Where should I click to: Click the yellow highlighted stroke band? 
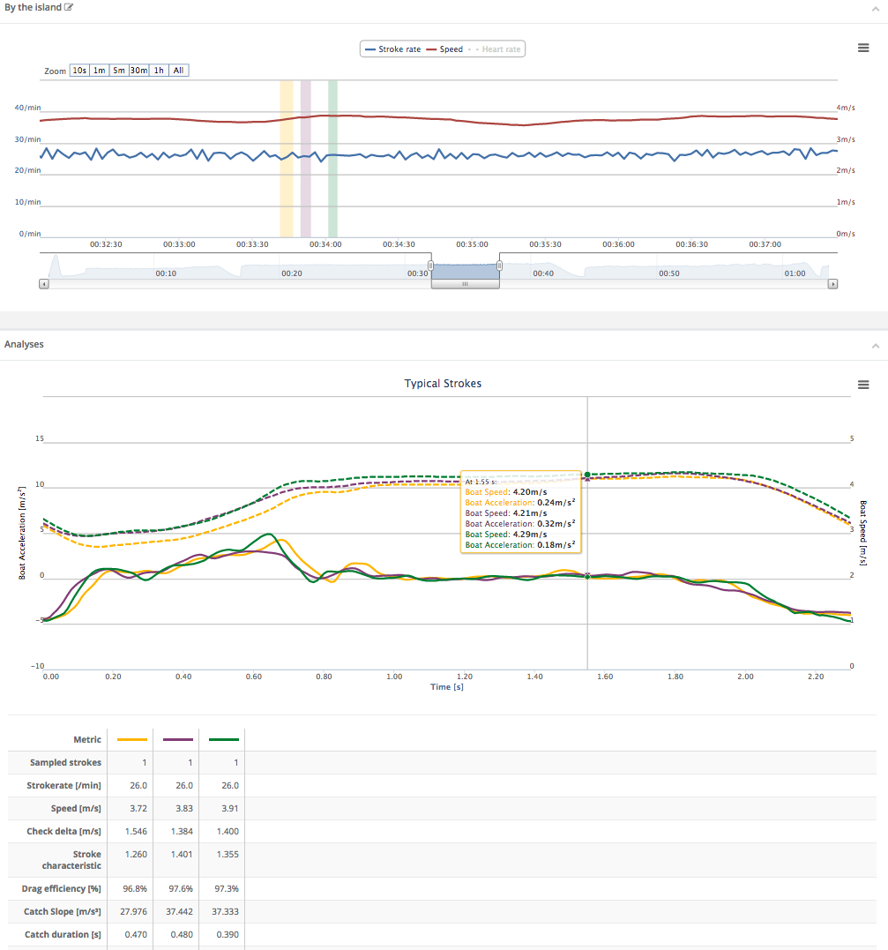click(x=287, y=159)
